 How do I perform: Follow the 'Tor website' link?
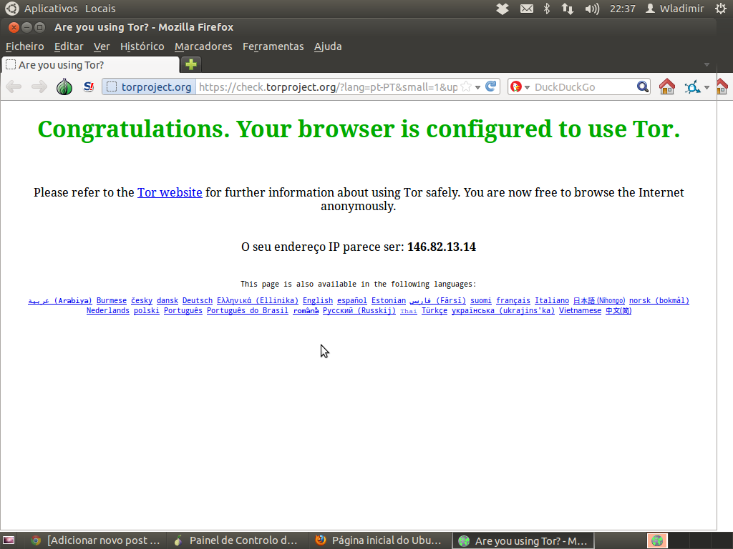pyautogui.click(x=170, y=192)
